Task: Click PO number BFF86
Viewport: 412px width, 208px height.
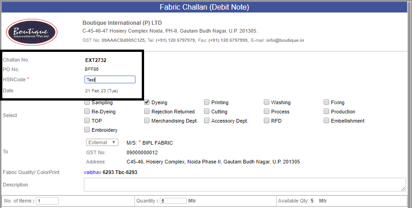Action: click(x=92, y=69)
